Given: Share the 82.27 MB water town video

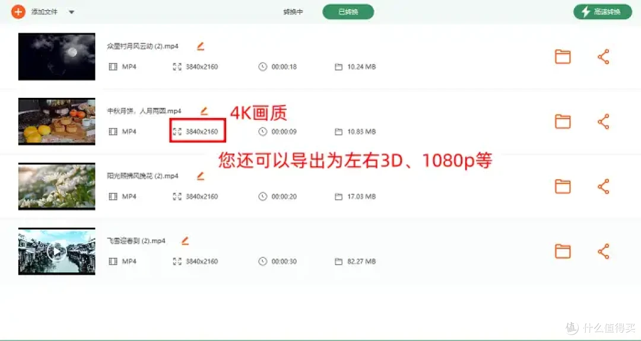Looking at the screenshot, I should [604, 251].
